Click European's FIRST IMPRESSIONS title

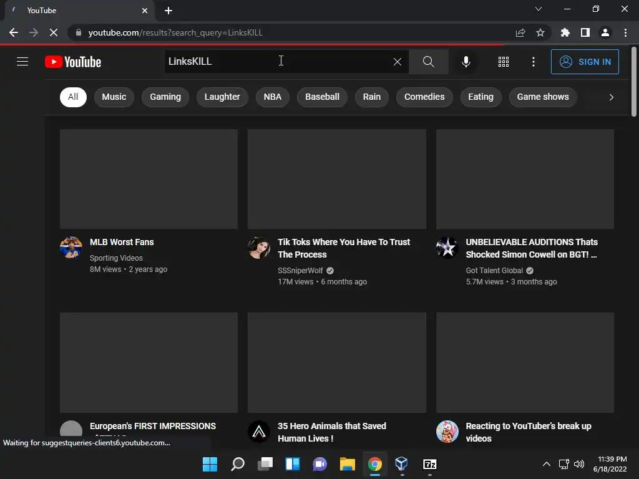point(153,426)
